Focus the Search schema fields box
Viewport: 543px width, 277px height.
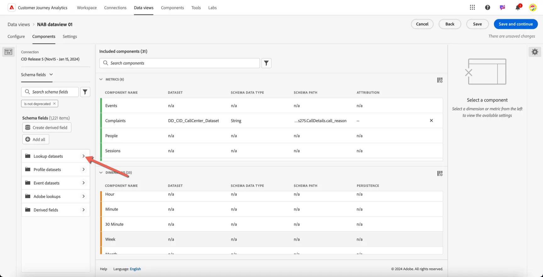[50, 92]
